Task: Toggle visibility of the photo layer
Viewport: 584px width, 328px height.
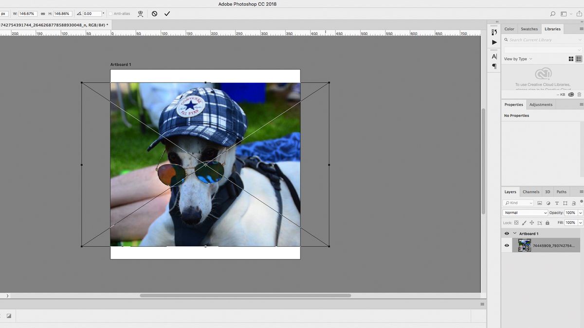Action: (x=507, y=245)
